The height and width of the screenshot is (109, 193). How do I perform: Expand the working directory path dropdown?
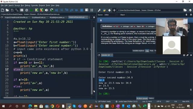point(182,10)
